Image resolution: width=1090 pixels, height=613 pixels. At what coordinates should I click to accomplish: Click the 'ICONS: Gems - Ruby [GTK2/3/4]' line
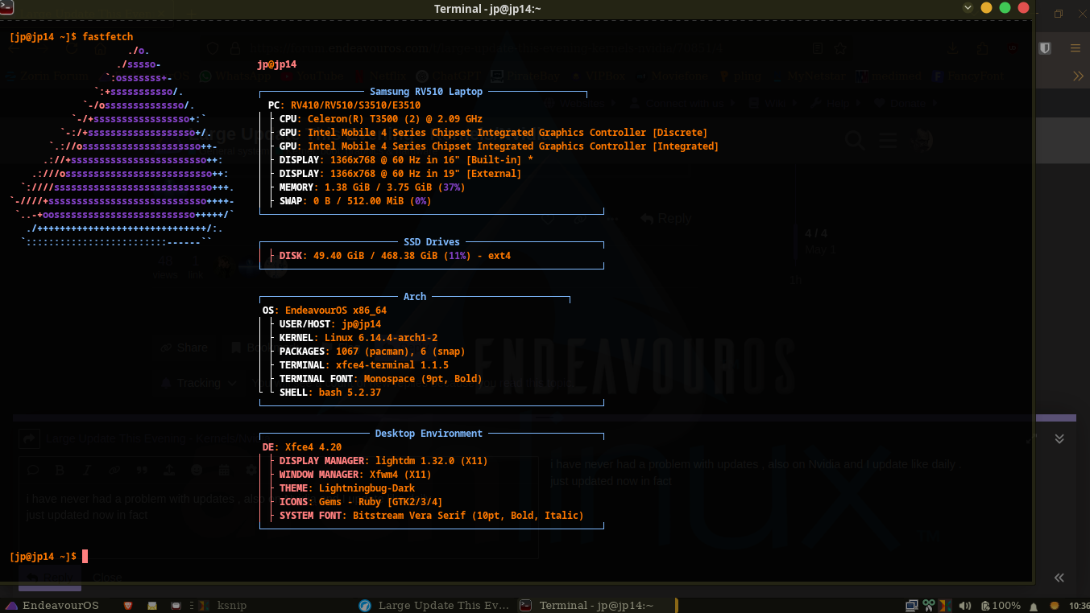361,502
